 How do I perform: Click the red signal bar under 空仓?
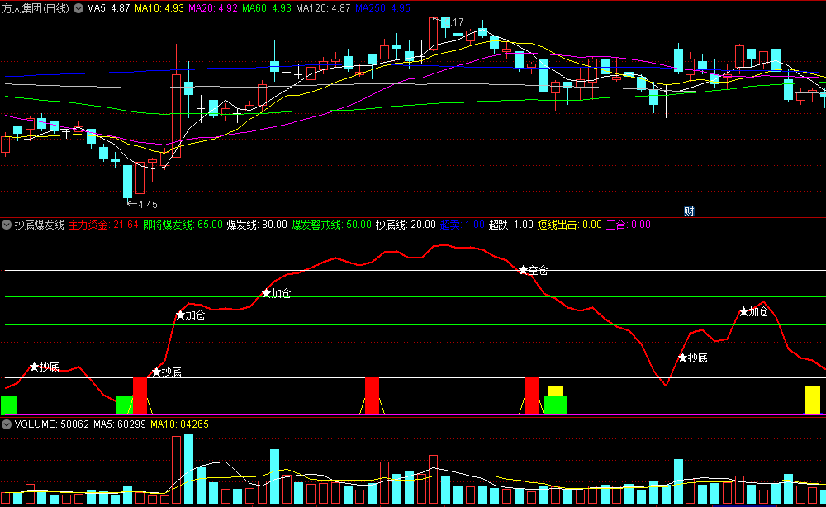[531, 396]
